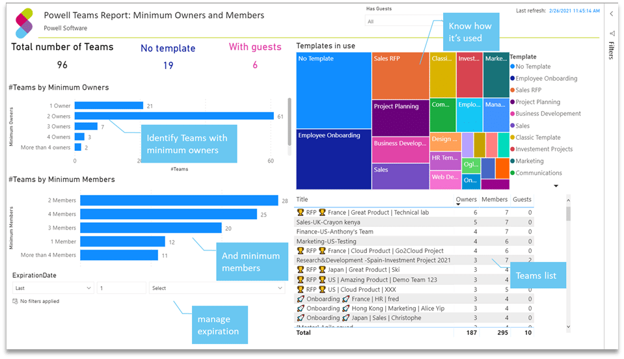Click the No filters applied icon
Screen dimensions: 624x359
[15, 301]
